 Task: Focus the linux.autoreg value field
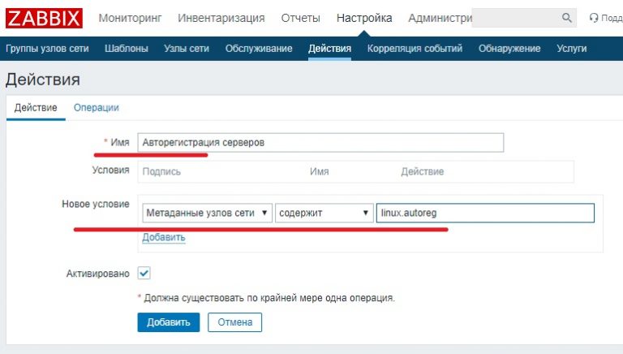tap(485, 213)
